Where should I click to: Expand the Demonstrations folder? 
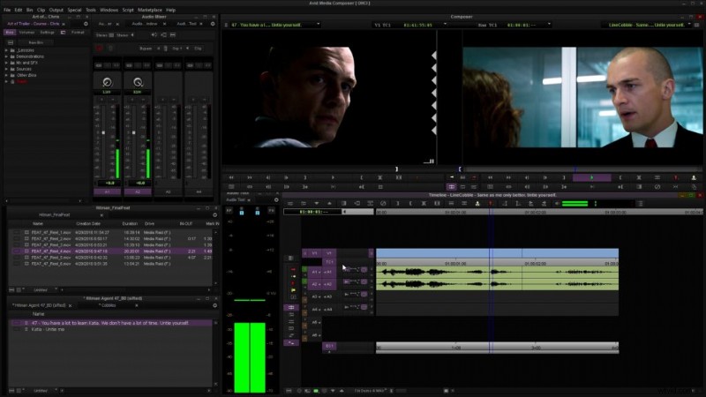tap(6, 56)
